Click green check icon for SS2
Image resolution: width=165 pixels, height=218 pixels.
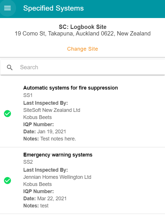[7, 181]
